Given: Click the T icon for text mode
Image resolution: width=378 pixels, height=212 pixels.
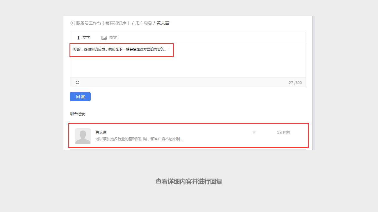Looking at the screenshot, I should coord(78,38).
